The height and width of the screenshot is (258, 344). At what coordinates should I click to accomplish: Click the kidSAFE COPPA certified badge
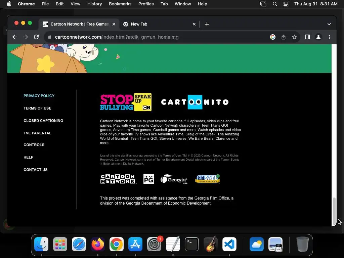click(208, 179)
